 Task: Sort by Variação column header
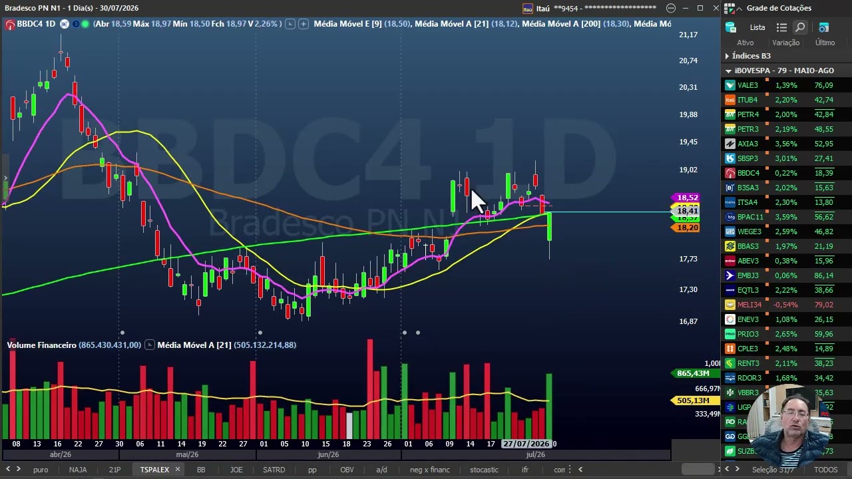(x=786, y=43)
